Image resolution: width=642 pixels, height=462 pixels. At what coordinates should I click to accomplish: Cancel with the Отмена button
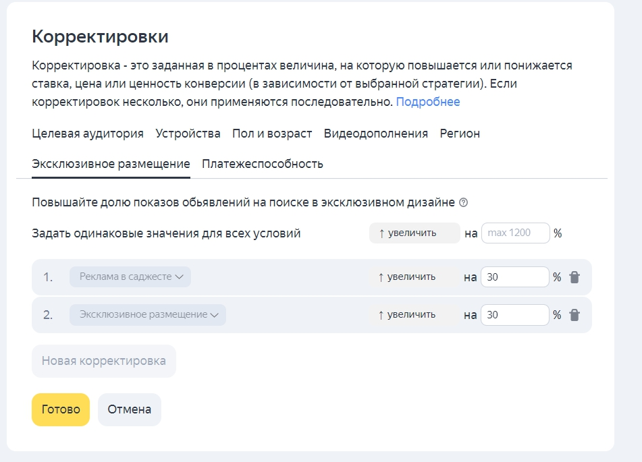(130, 409)
